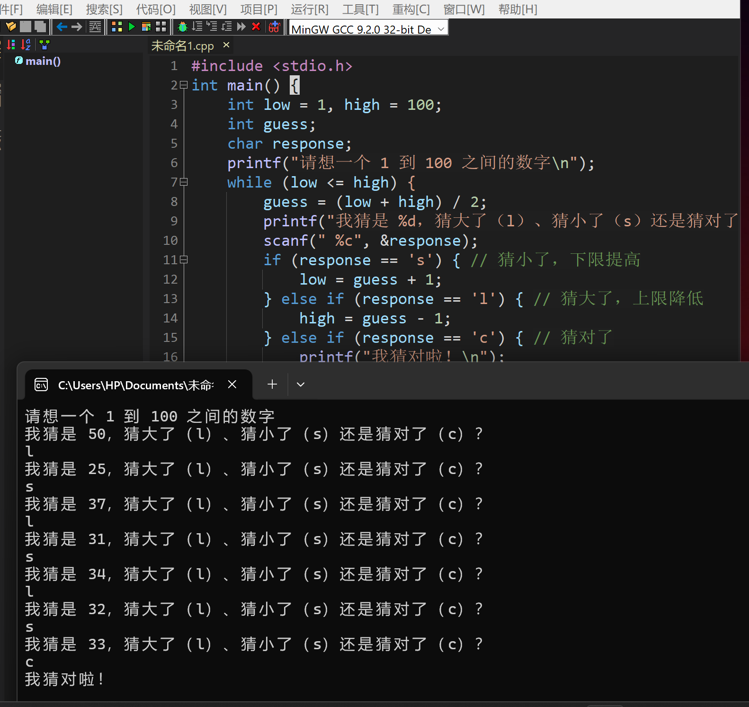Click console output line 我猜是 37
The width and height of the screenshot is (749, 707).
tap(254, 504)
